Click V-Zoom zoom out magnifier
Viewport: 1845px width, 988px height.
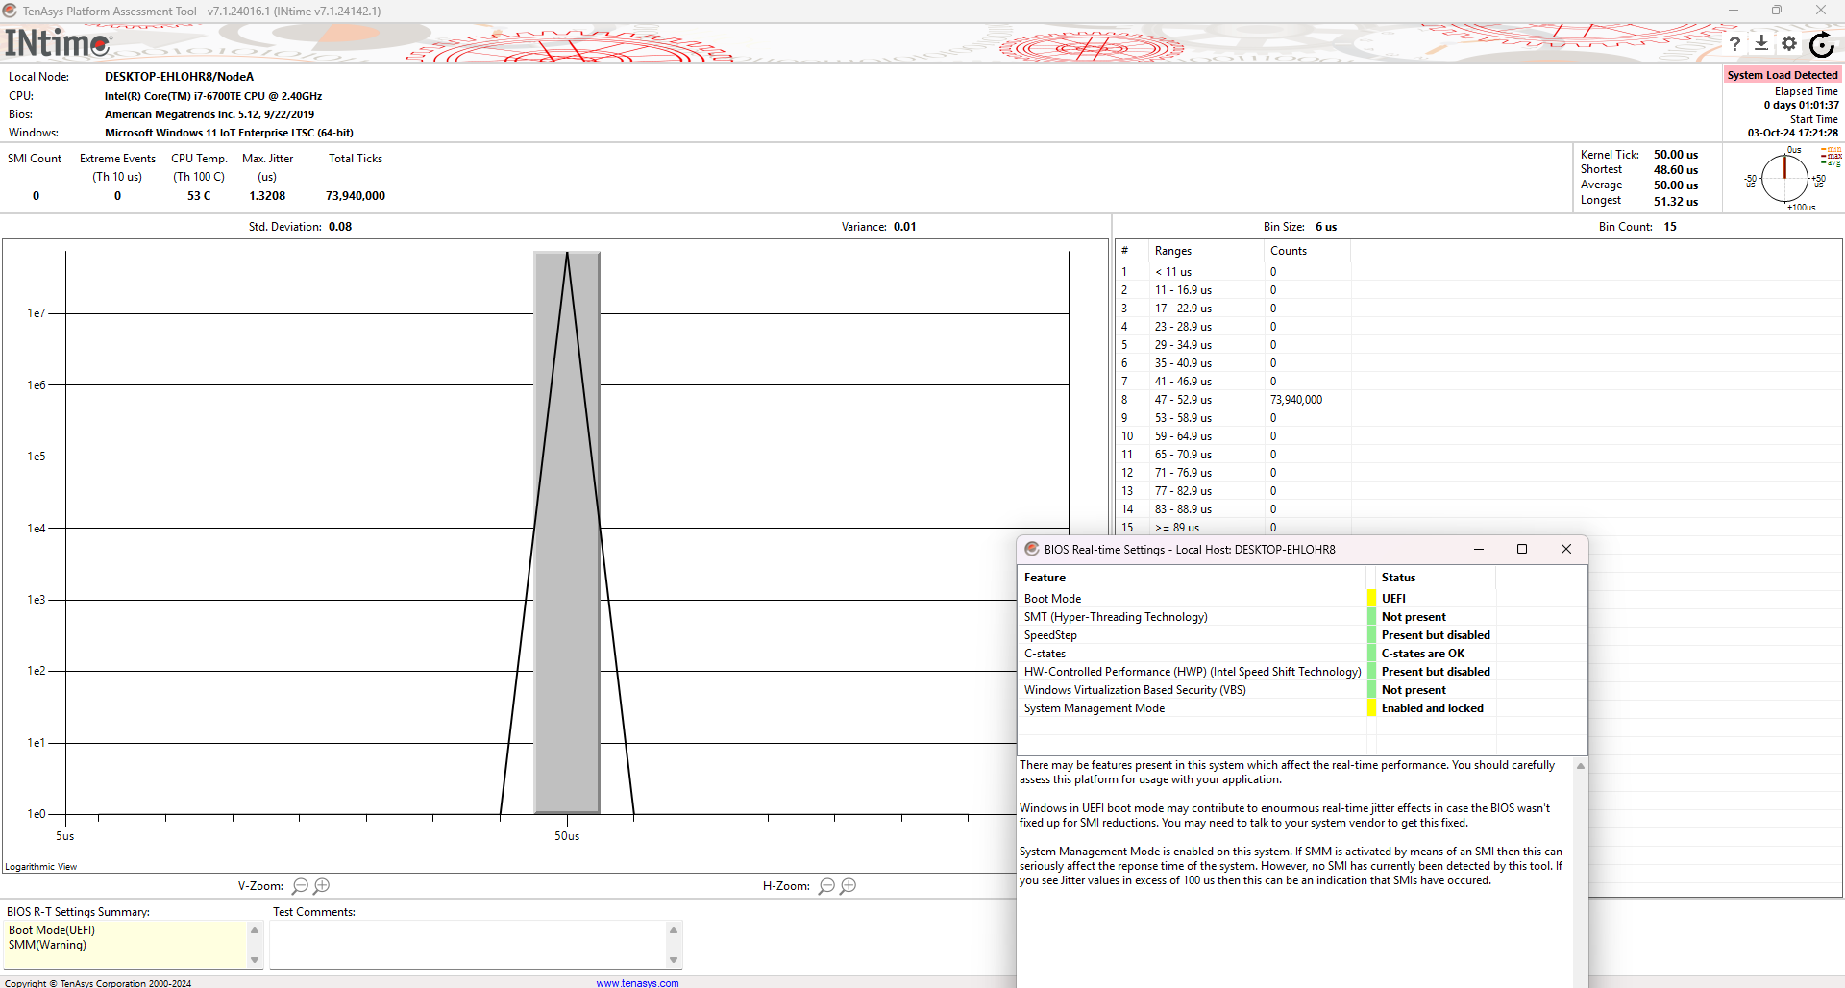(x=301, y=886)
